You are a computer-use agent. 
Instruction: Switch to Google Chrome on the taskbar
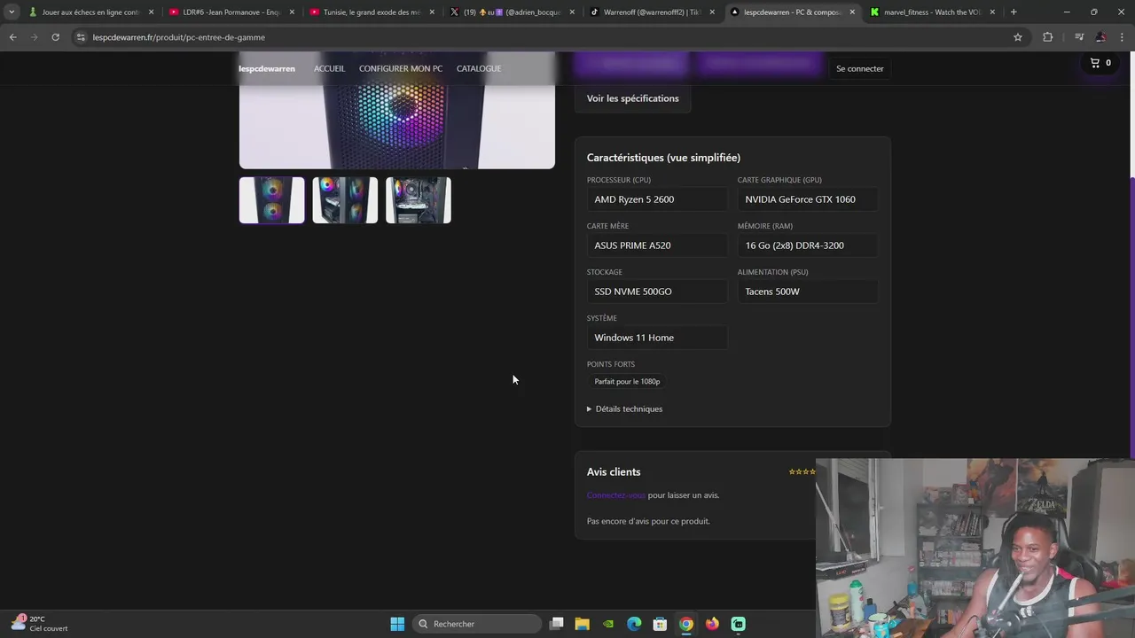(686, 624)
